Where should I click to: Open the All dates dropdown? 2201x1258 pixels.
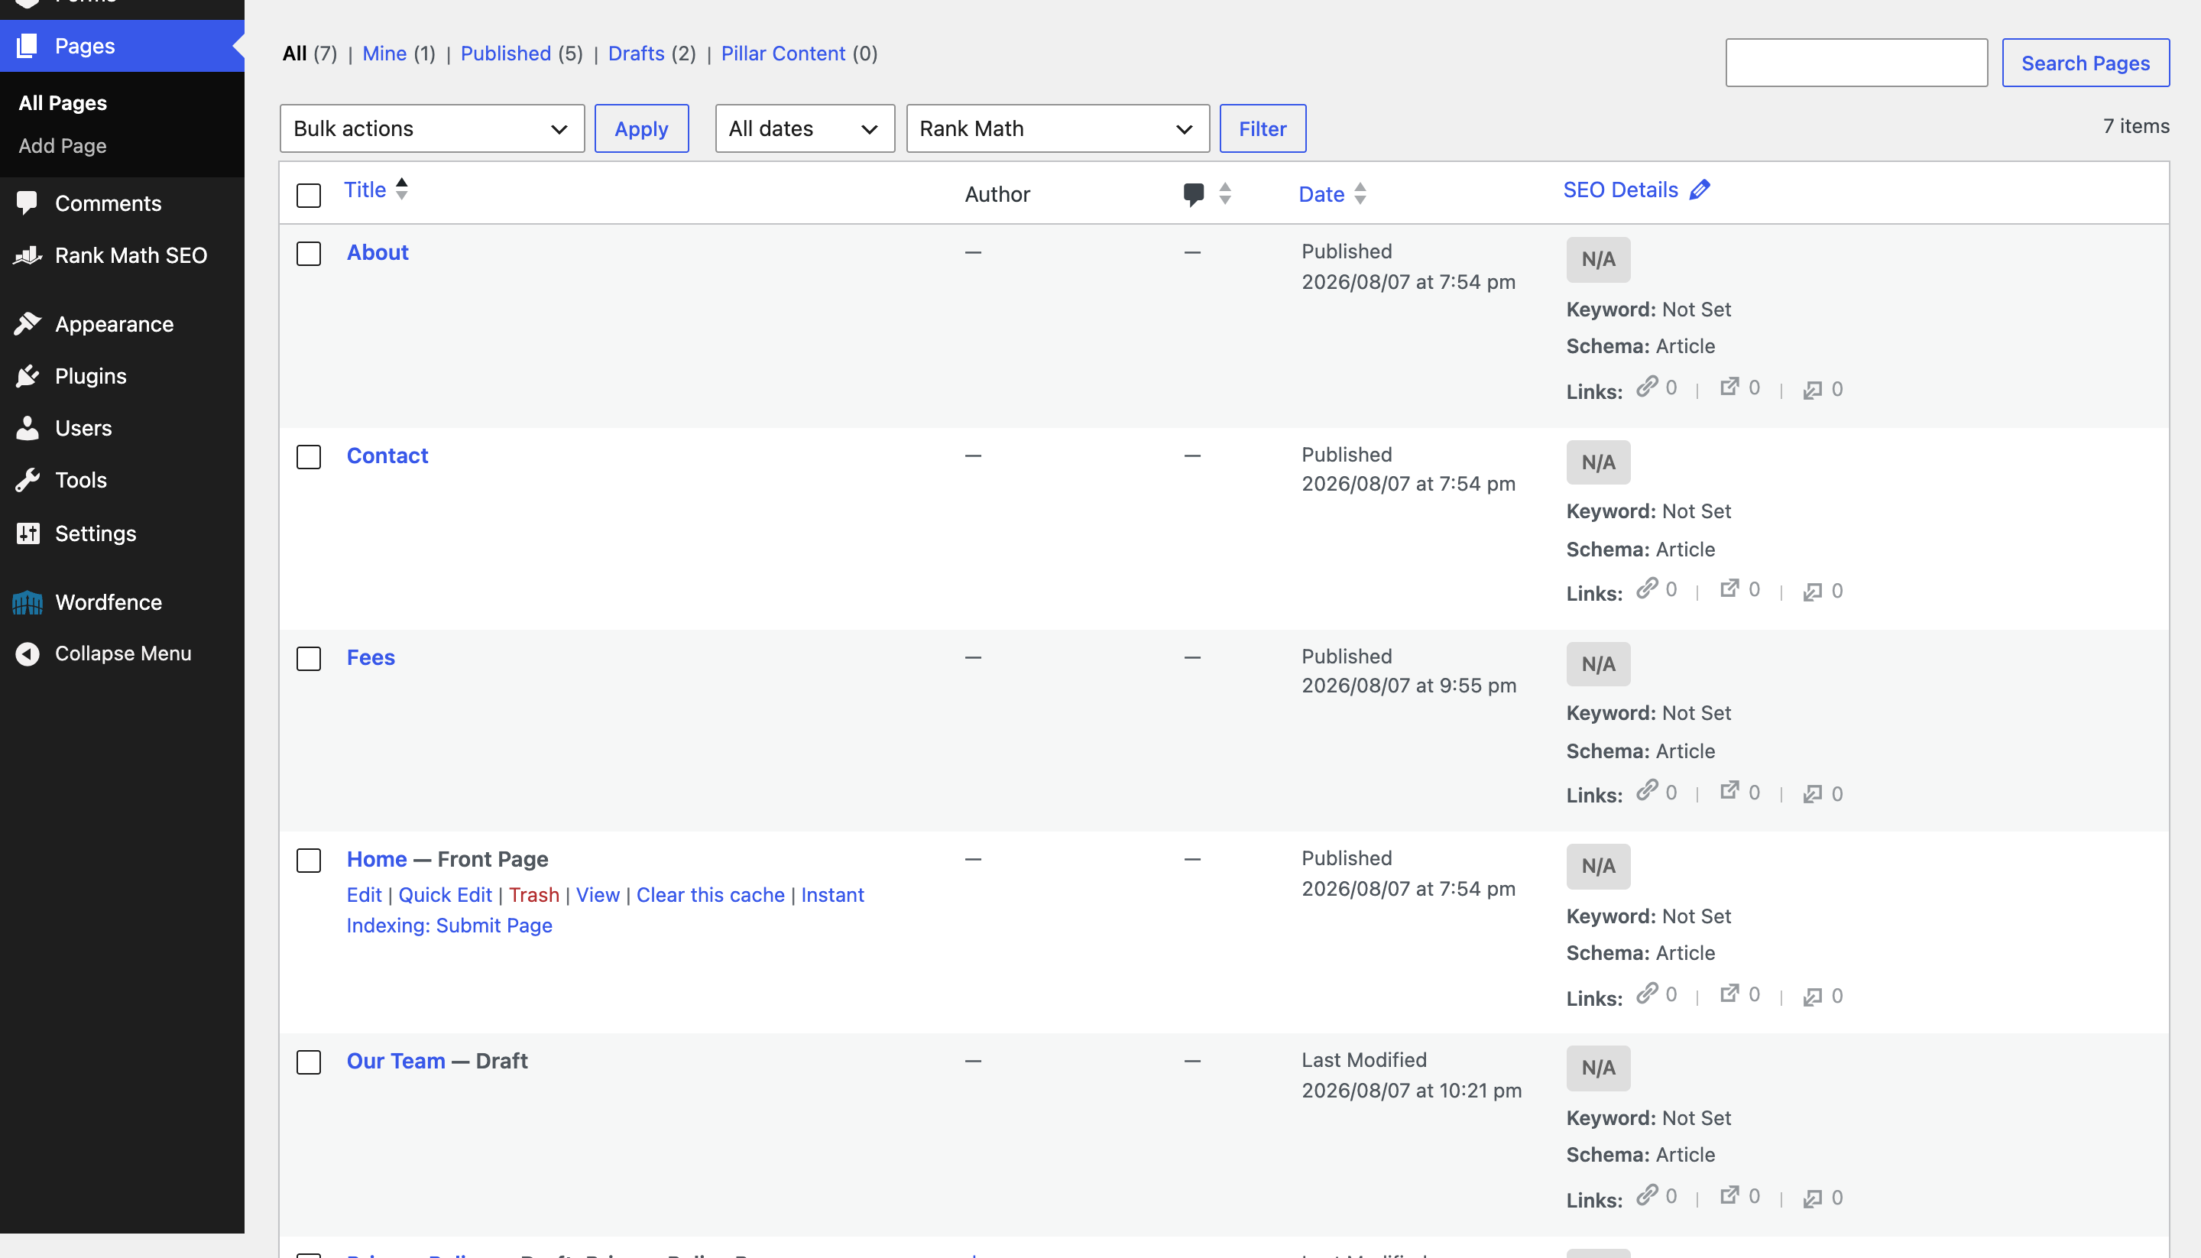click(x=804, y=128)
